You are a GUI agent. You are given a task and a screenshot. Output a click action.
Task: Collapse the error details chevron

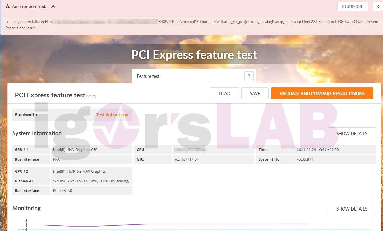(x=53, y=6)
